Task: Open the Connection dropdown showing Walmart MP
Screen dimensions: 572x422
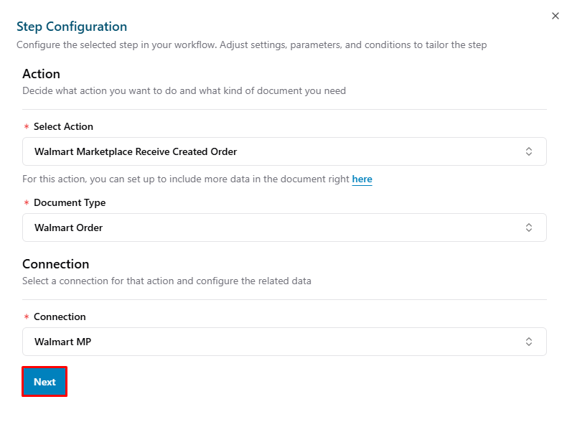Action: tap(284, 342)
